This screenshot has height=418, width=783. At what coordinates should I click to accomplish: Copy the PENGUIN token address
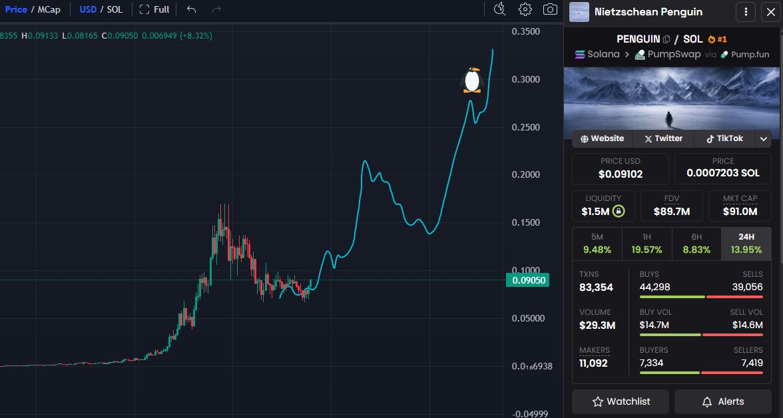pos(666,39)
